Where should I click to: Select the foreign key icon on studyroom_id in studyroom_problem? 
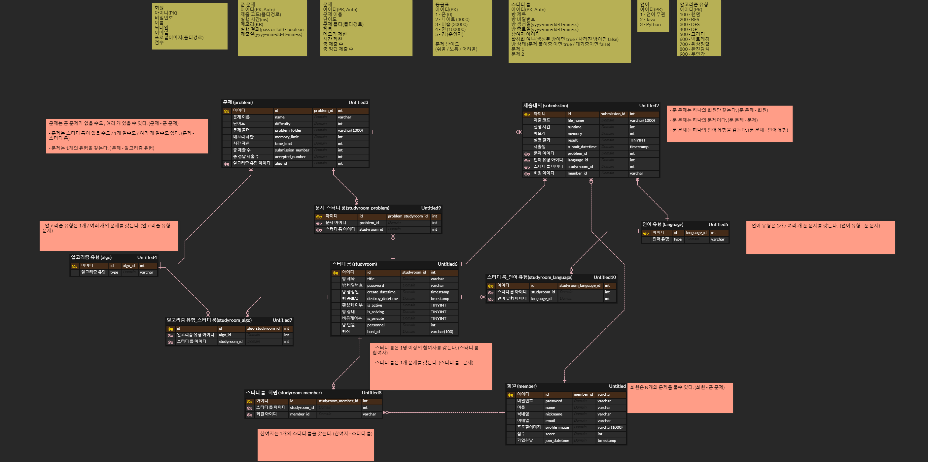(319, 229)
